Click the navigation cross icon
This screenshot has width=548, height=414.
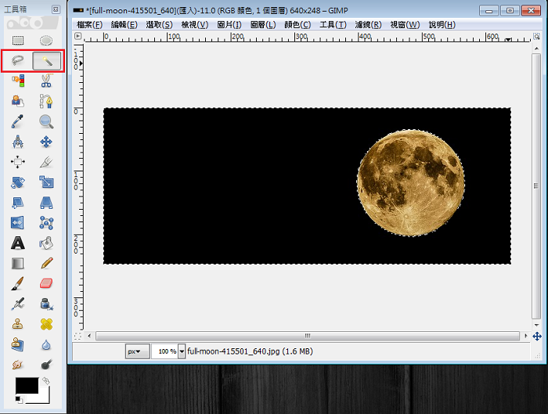click(x=537, y=336)
